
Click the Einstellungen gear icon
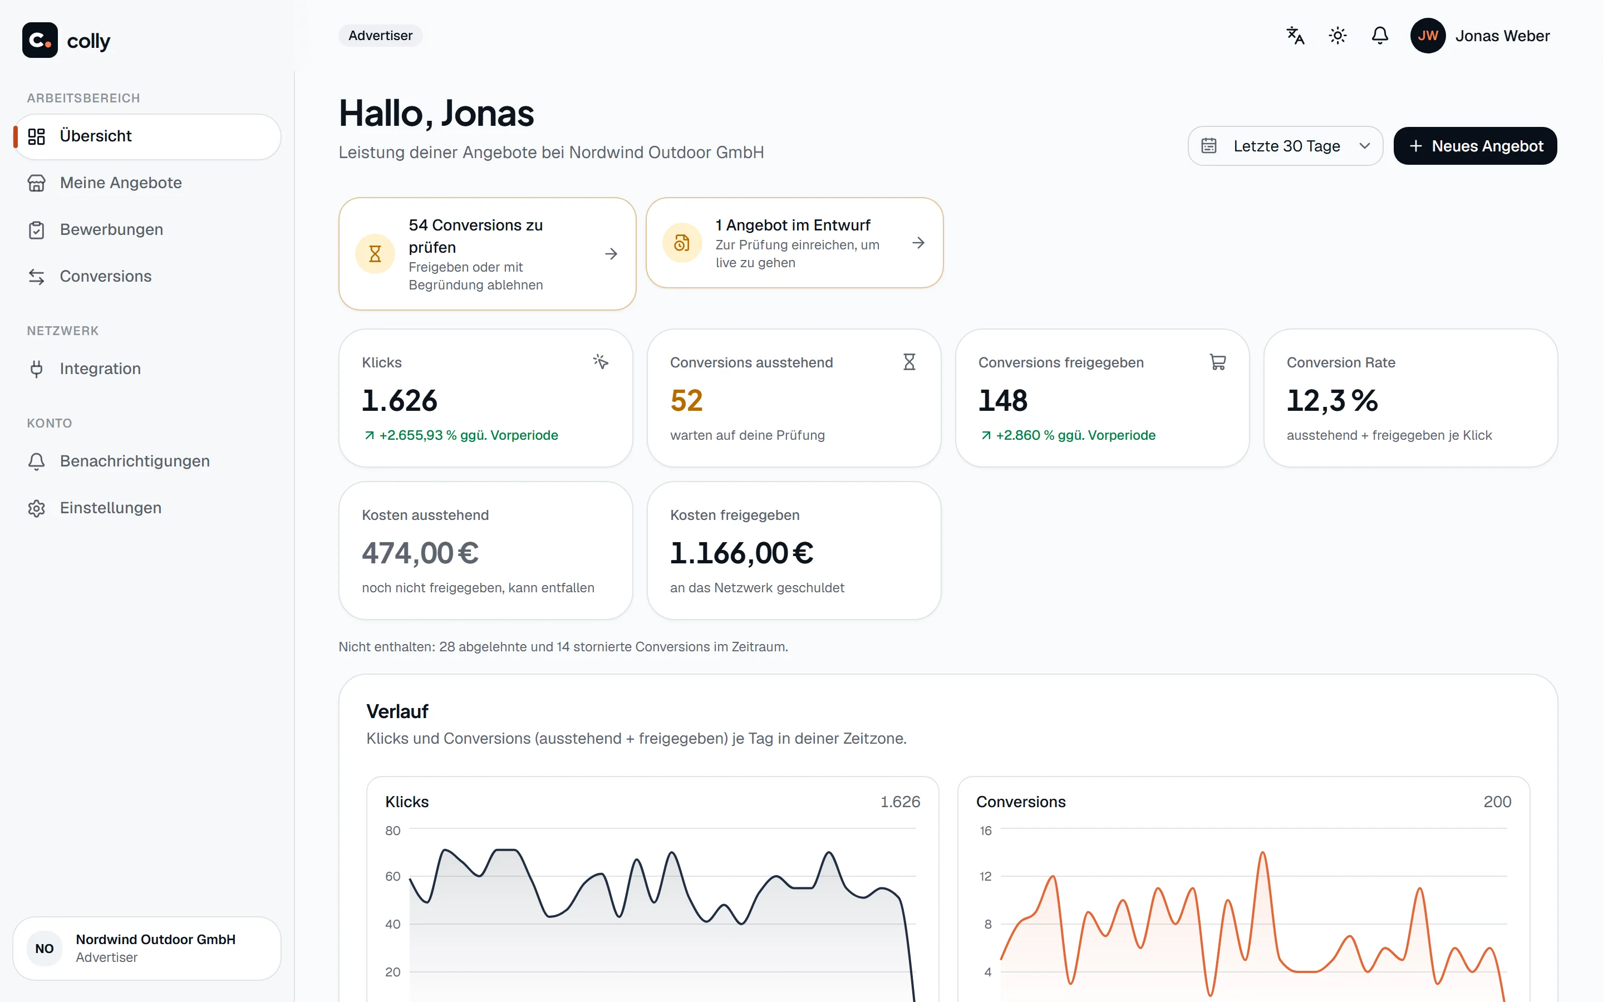pos(36,508)
